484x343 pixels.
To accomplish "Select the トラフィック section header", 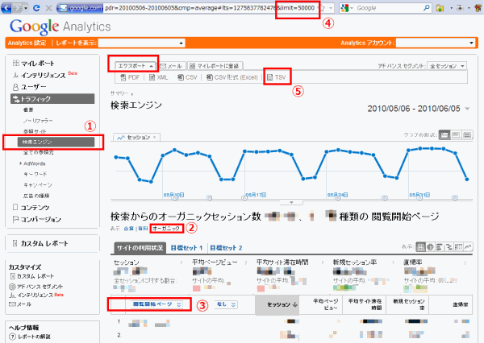I will (52, 99).
